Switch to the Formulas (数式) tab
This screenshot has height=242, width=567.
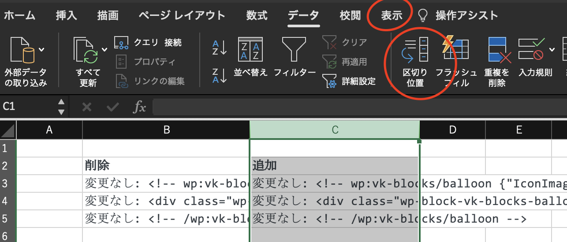pyautogui.click(x=257, y=16)
